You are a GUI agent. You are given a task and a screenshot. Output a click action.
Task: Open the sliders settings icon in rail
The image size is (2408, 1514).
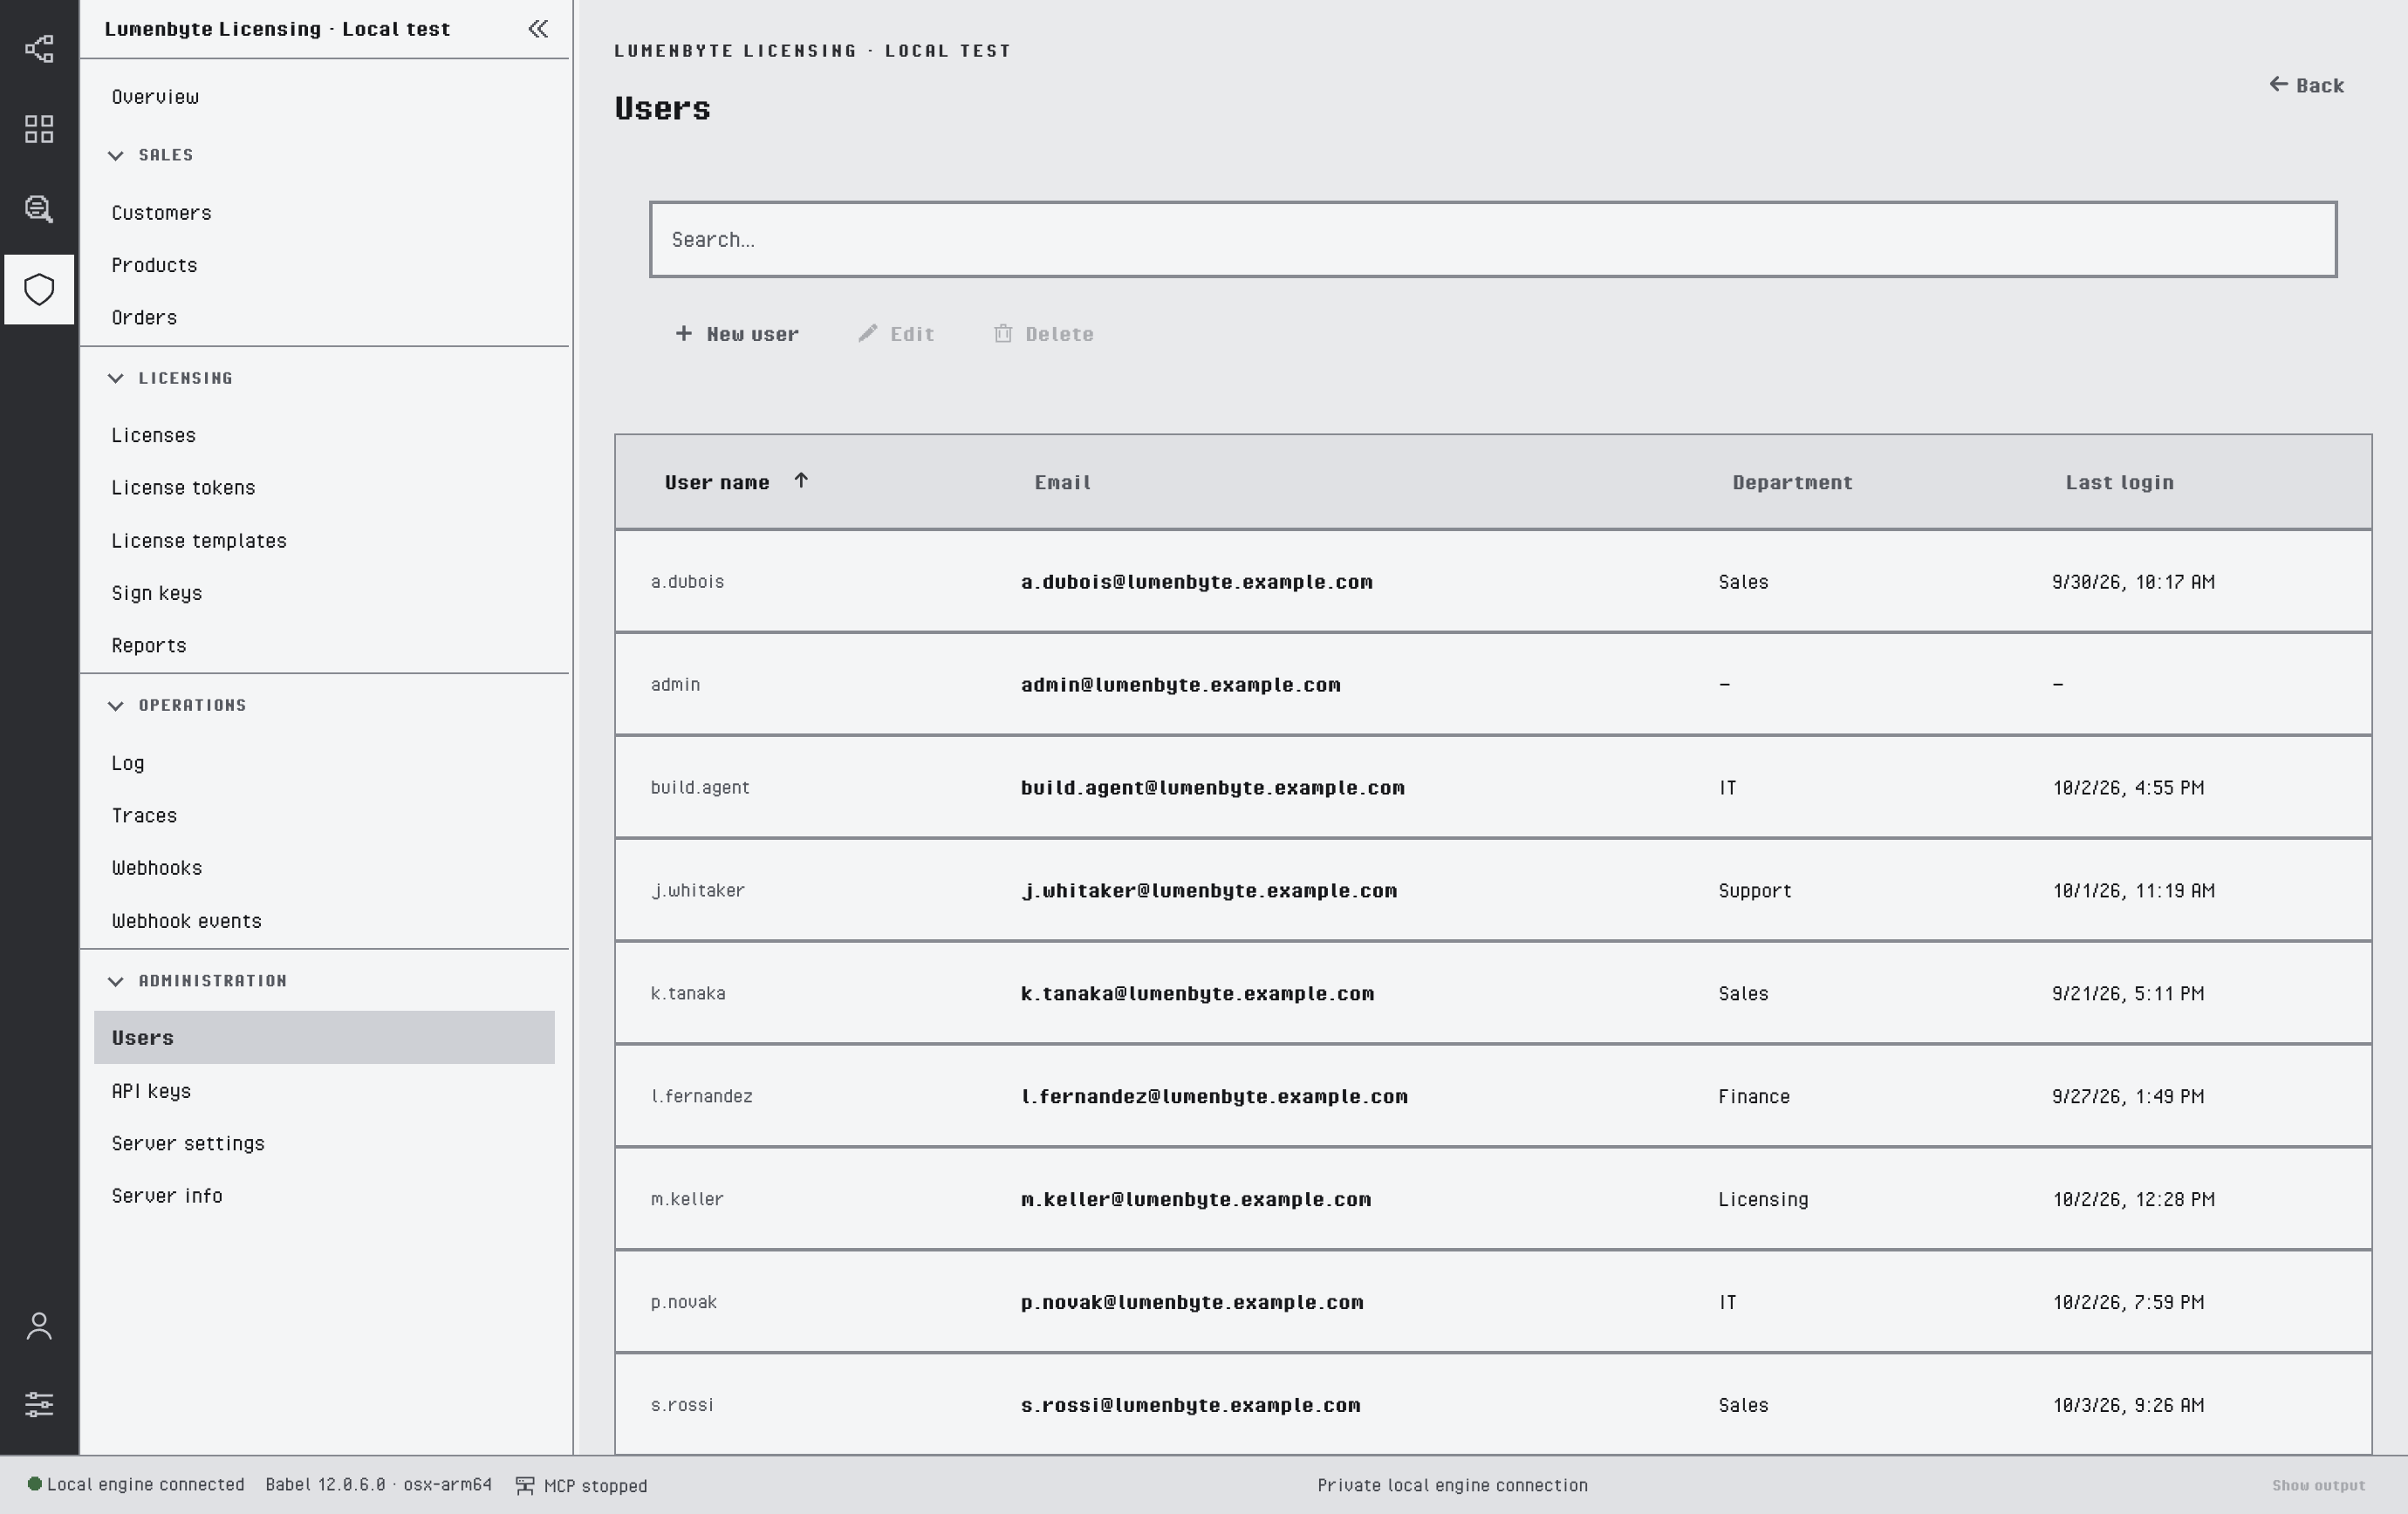(39, 1404)
